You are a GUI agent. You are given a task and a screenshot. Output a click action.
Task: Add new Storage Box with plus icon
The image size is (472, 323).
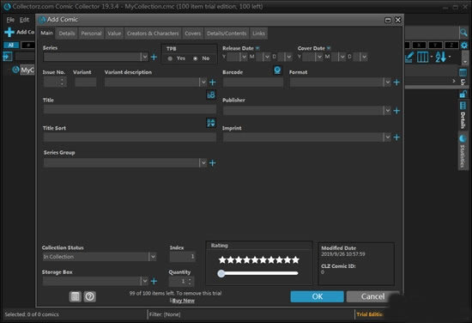tap(154, 281)
